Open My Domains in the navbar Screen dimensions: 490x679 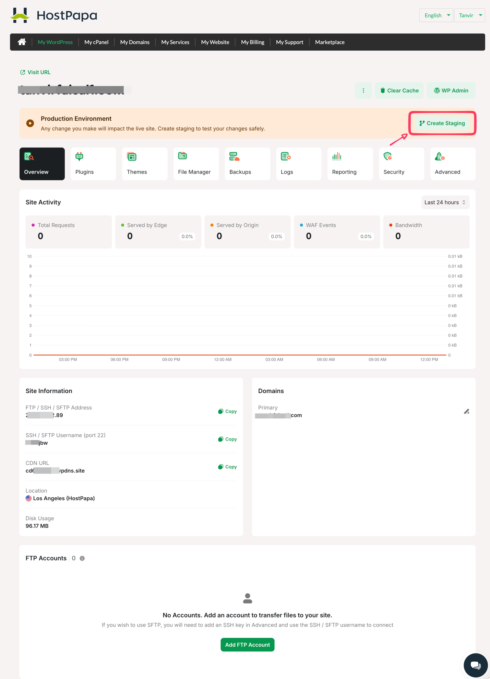click(135, 42)
